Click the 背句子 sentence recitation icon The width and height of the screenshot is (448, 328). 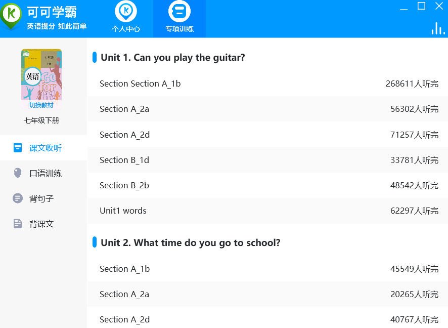pyautogui.click(x=18, y=198)
